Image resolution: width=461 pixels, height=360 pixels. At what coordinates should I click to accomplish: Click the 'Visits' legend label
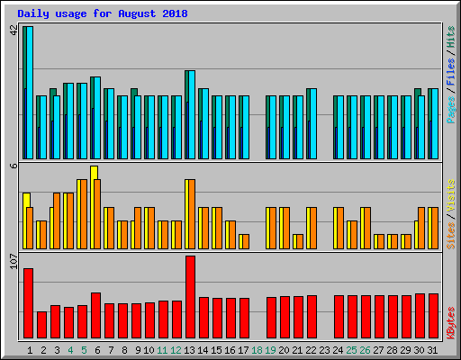[450, 195]
